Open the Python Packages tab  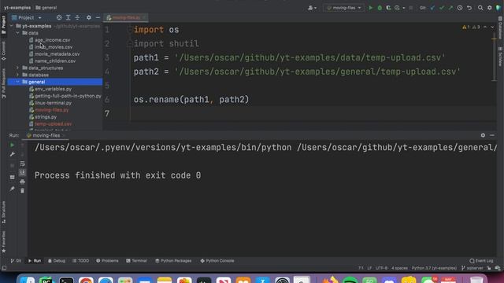pos(173,261)
